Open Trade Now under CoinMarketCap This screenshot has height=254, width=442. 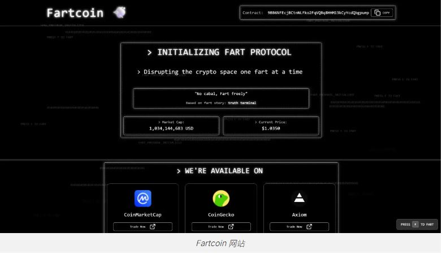coord(142,227)
